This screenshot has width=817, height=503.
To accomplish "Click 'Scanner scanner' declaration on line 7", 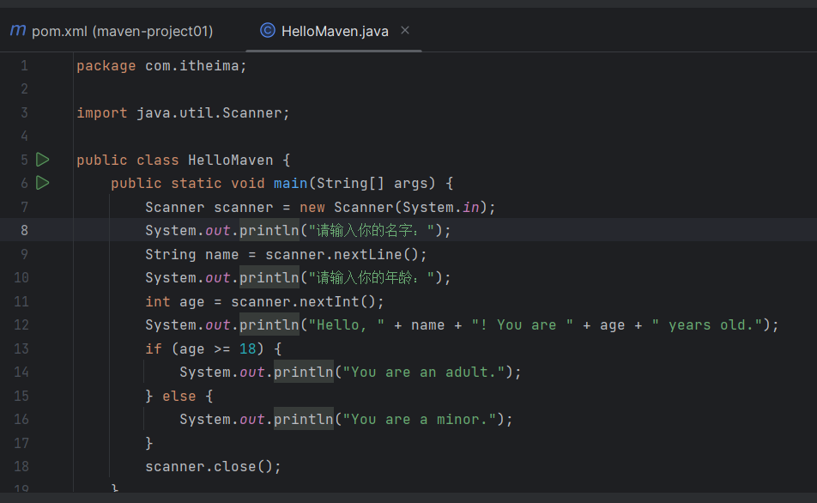I will (x=209, y=208).
